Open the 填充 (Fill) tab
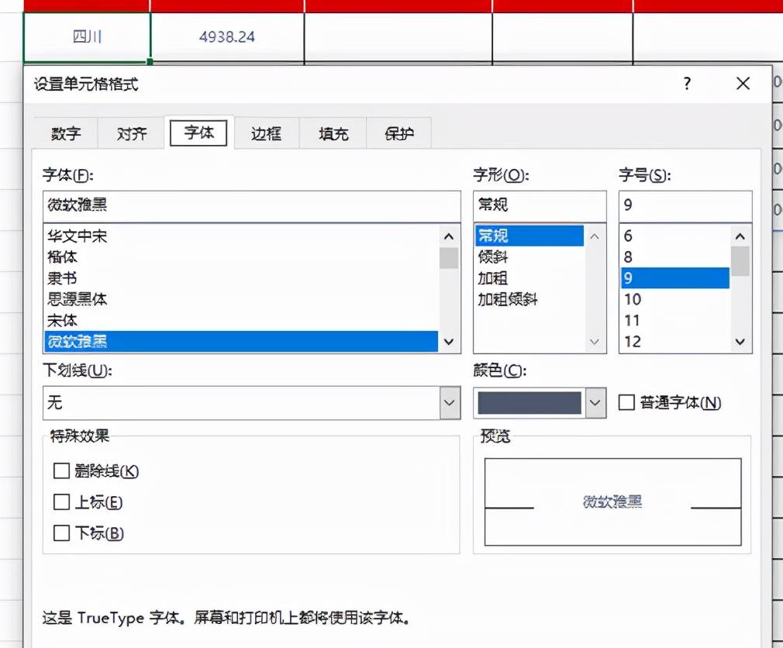783x648 pixels. [333, 133]
